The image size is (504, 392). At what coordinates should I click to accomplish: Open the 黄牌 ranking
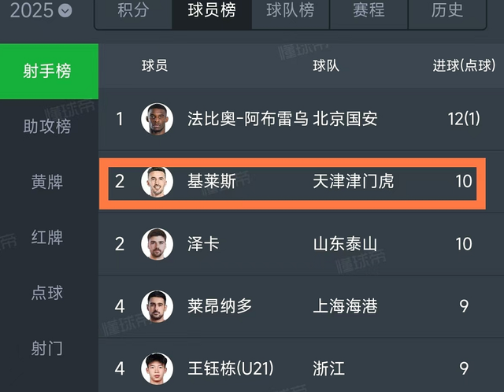[x=47, y=182]
